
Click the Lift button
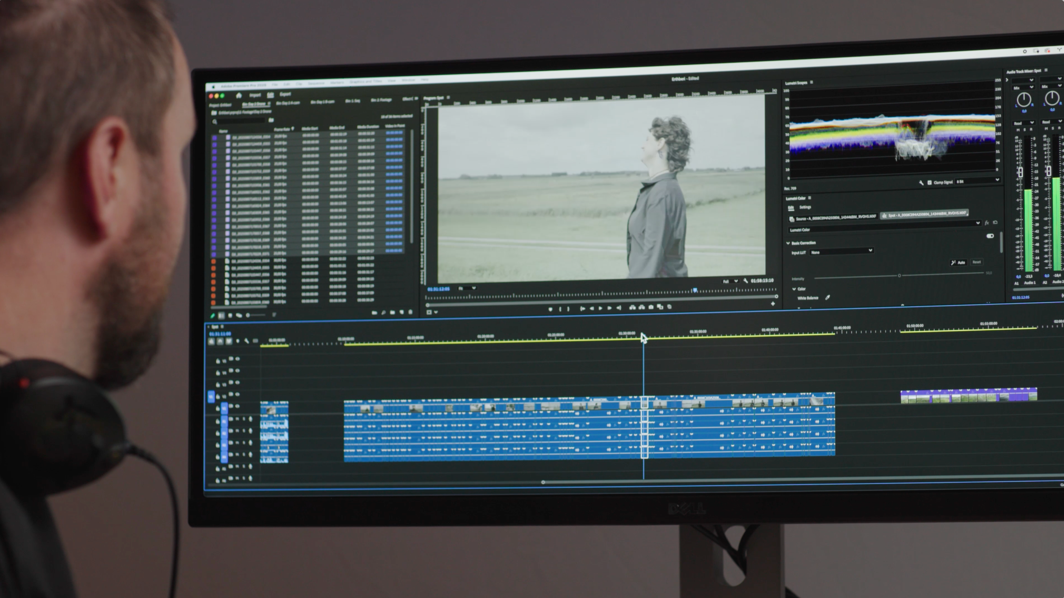[x=632, y=307]
